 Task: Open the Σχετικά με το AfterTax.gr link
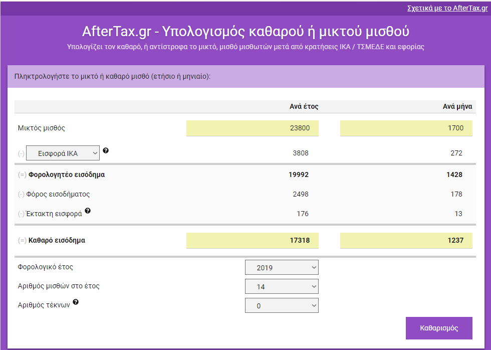447,8
